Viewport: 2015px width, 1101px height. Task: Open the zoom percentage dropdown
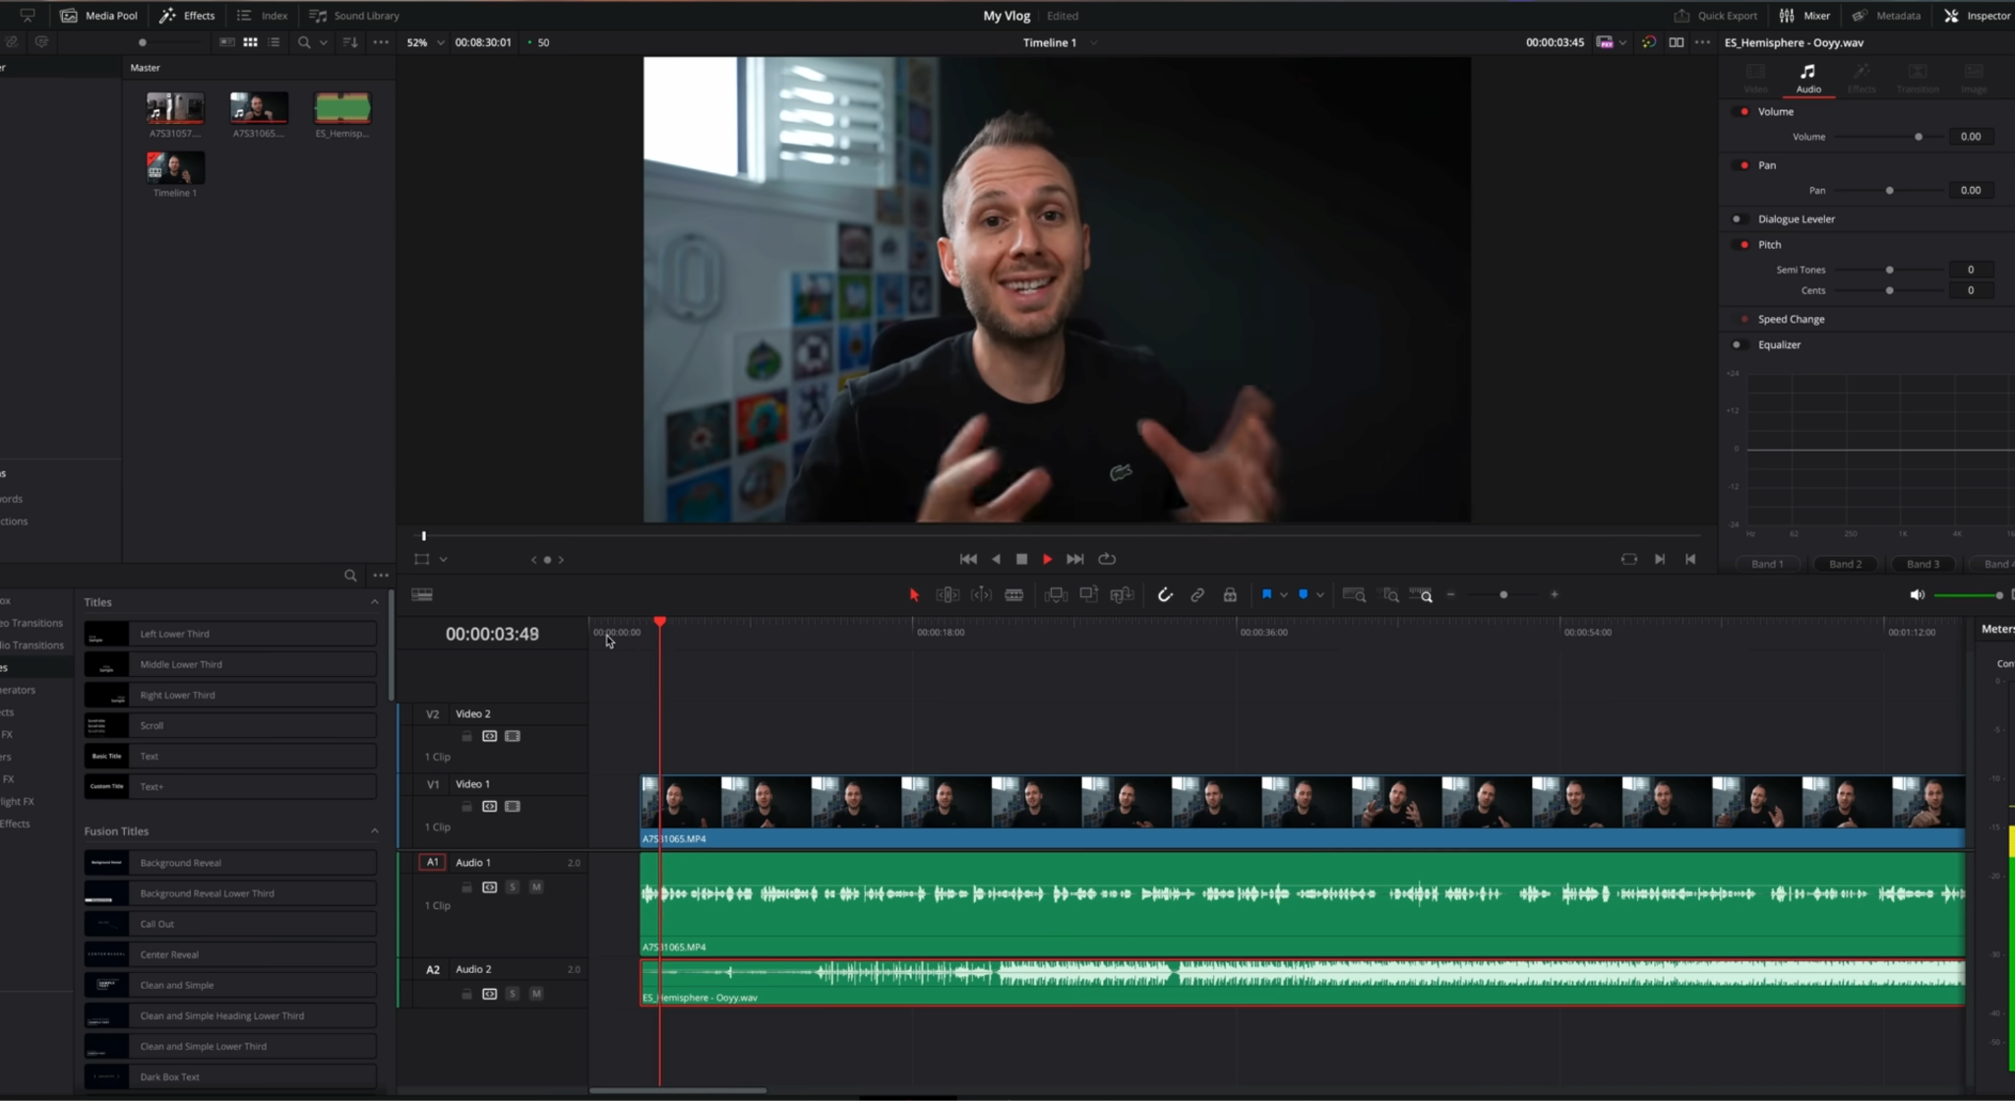[x=440, y=42]
